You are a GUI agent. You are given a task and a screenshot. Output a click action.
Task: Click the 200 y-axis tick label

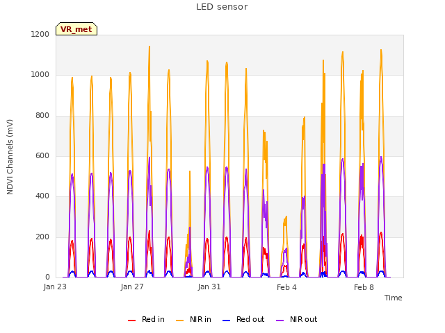[x=42, y=237]
